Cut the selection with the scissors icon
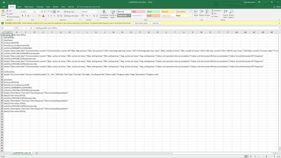 (x=7, y=11)
